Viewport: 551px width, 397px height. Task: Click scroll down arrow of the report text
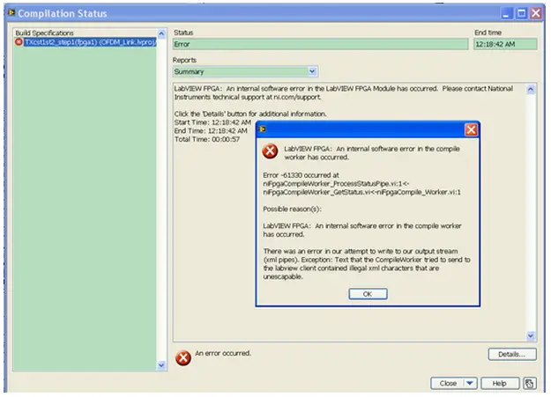(x=531, y=336)
